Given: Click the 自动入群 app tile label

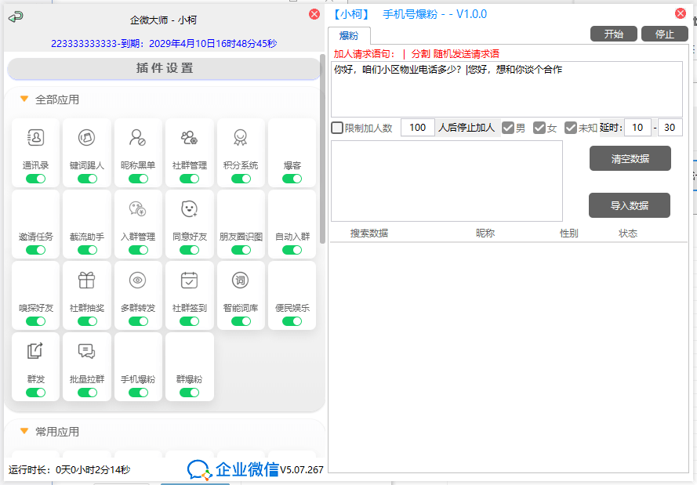Looking at the screenshot, I should [292, 237].
